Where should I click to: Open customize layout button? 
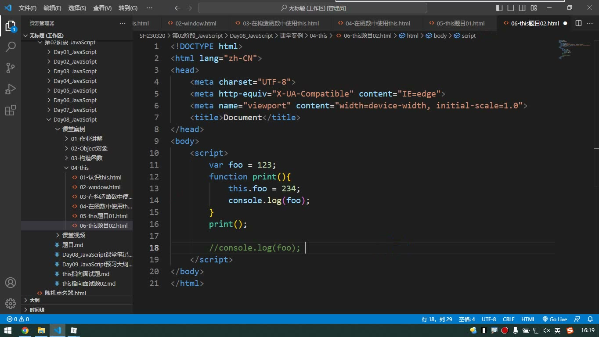pyautogui.click(x=534, y=8)
